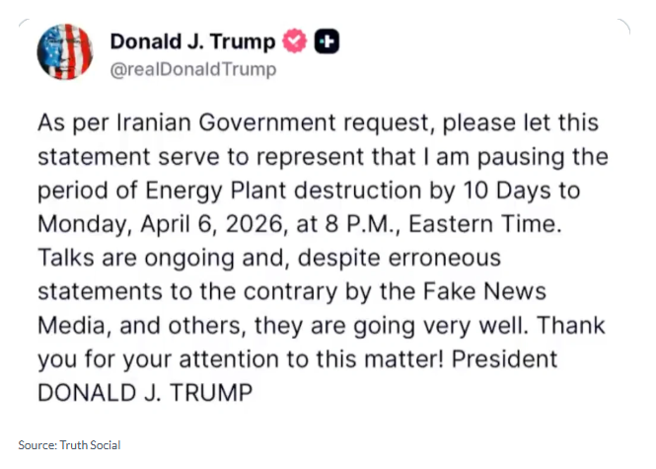Click the date "April 6, 2026"
This screenshot has width=656, height=469.
click(x=212, y=224)
